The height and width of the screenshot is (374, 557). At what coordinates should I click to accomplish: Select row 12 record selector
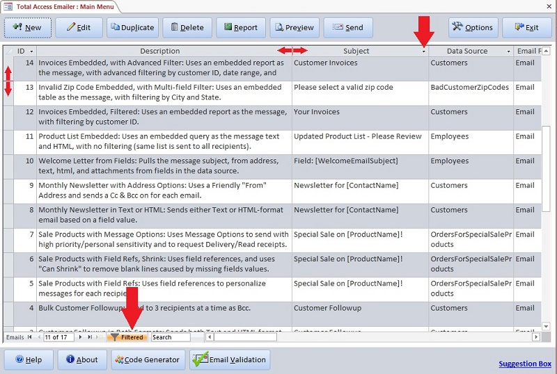coord(8,117)
